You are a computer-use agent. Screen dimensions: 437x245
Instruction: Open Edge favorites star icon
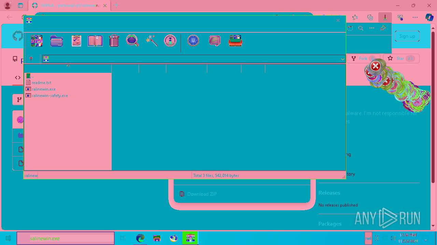click(355, 17)
